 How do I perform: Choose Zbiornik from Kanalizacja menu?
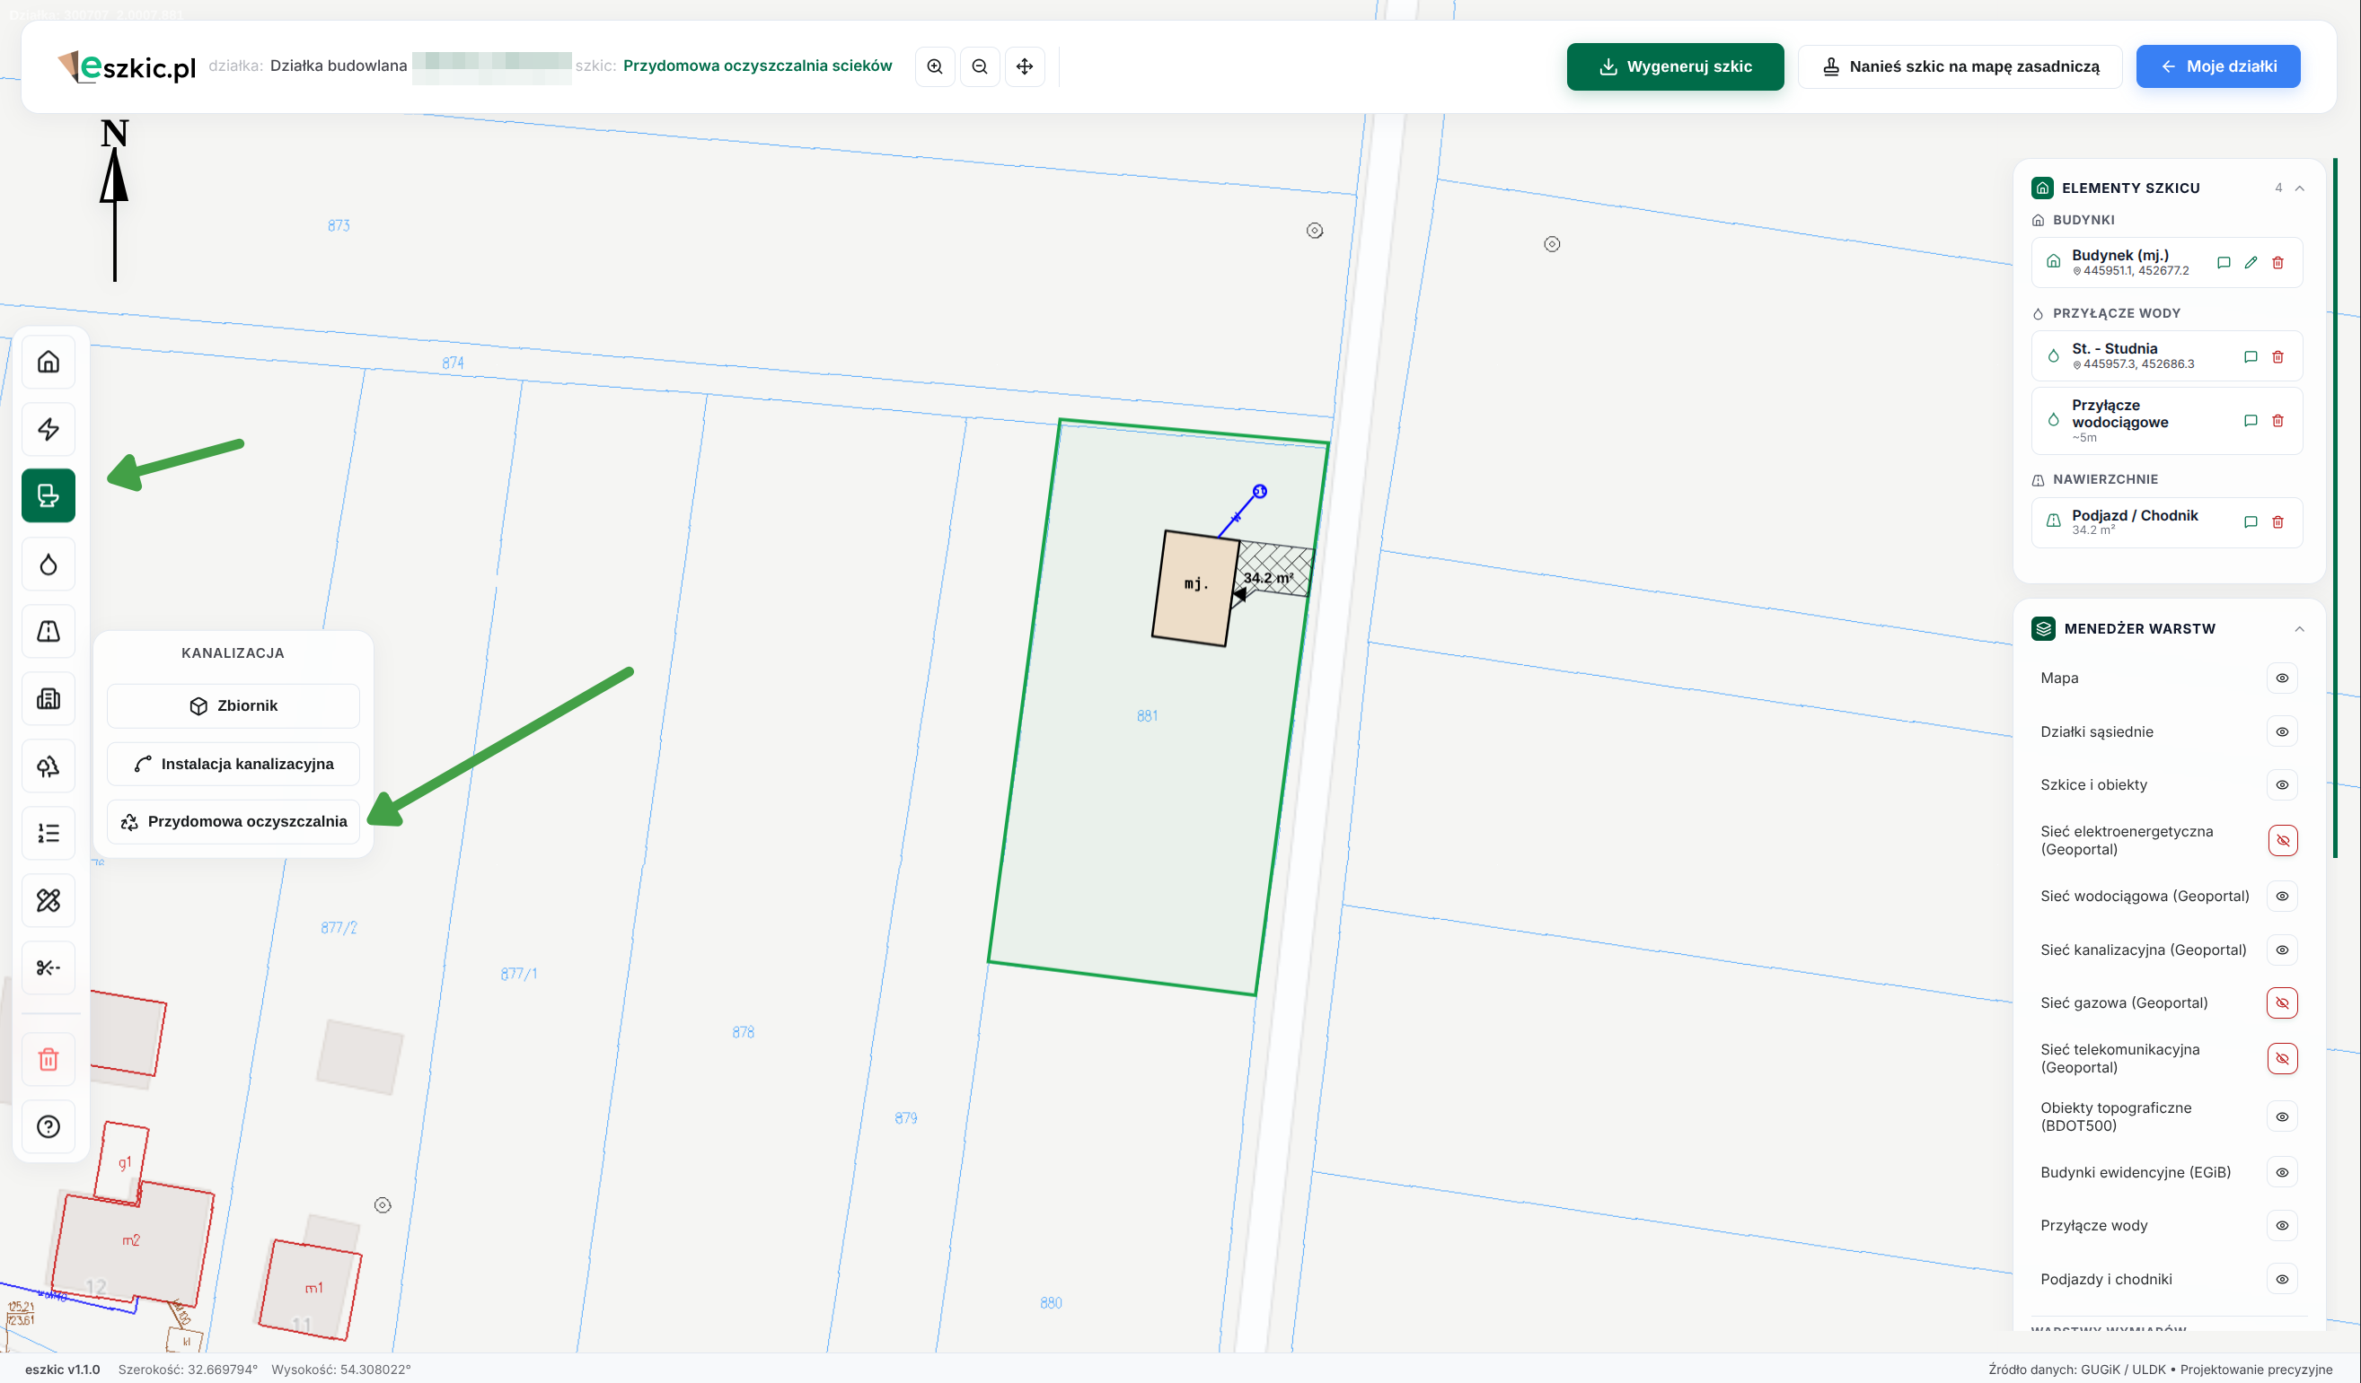point(233,706)
